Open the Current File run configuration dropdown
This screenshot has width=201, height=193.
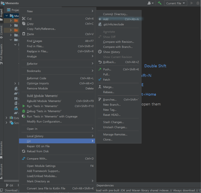point(175,3)
